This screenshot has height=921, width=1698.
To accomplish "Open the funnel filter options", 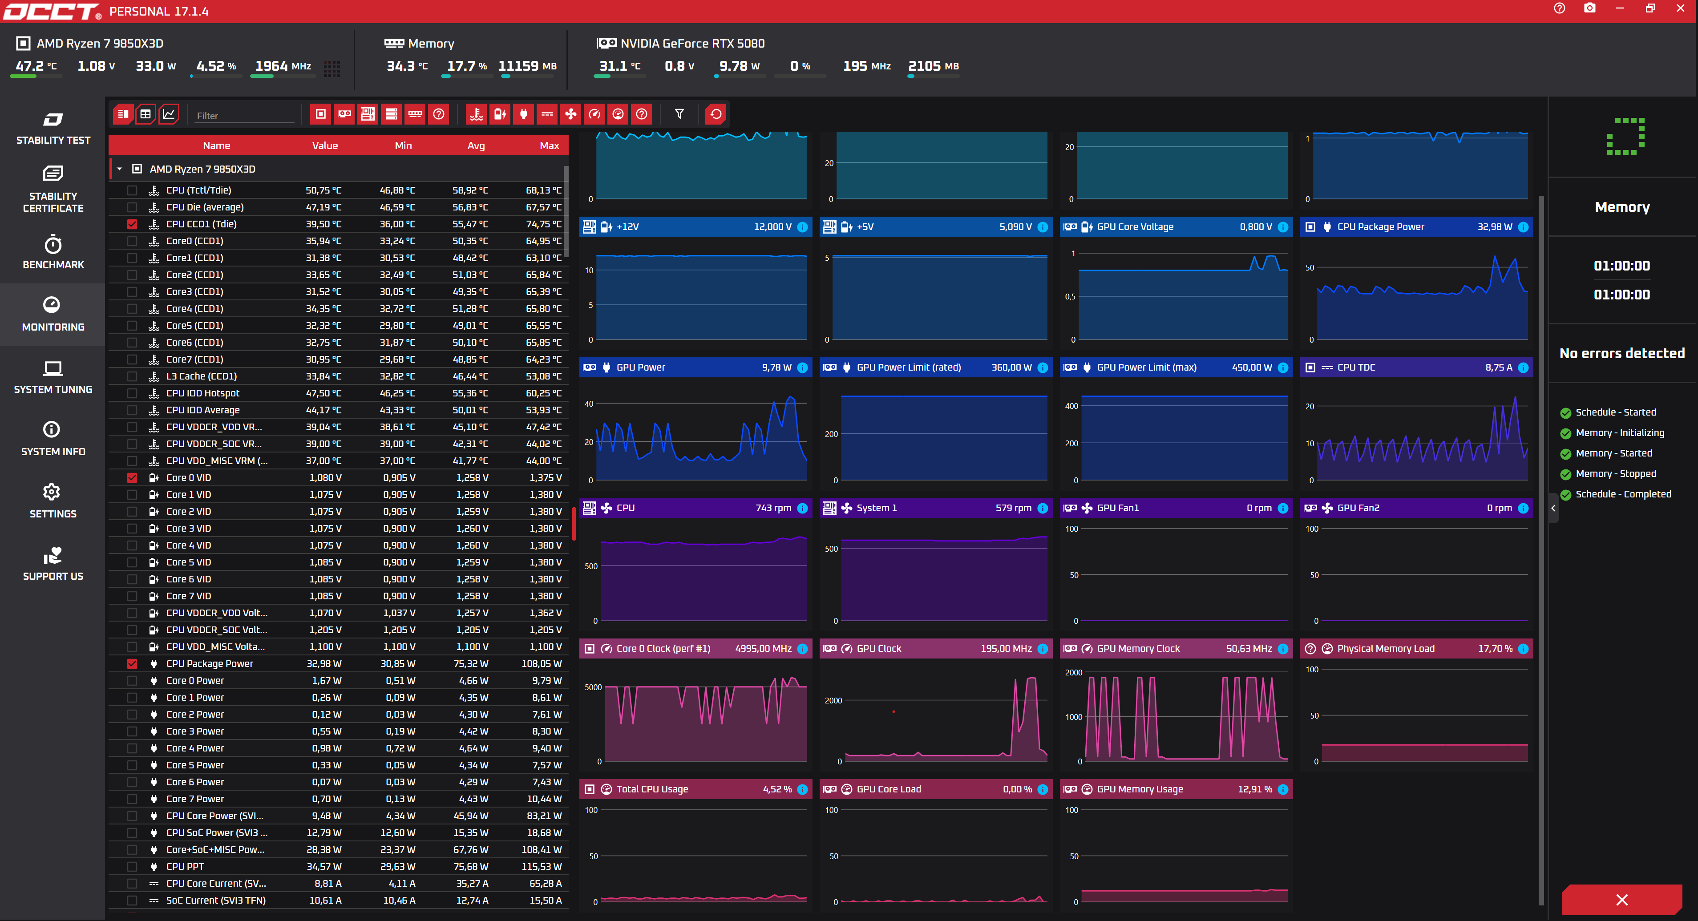I will (679, 114).
